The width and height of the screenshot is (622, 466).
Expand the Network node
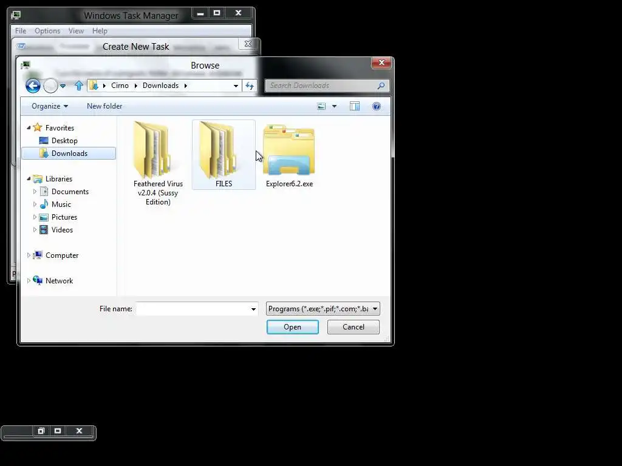pyautogui.click(x=29, y=280)
